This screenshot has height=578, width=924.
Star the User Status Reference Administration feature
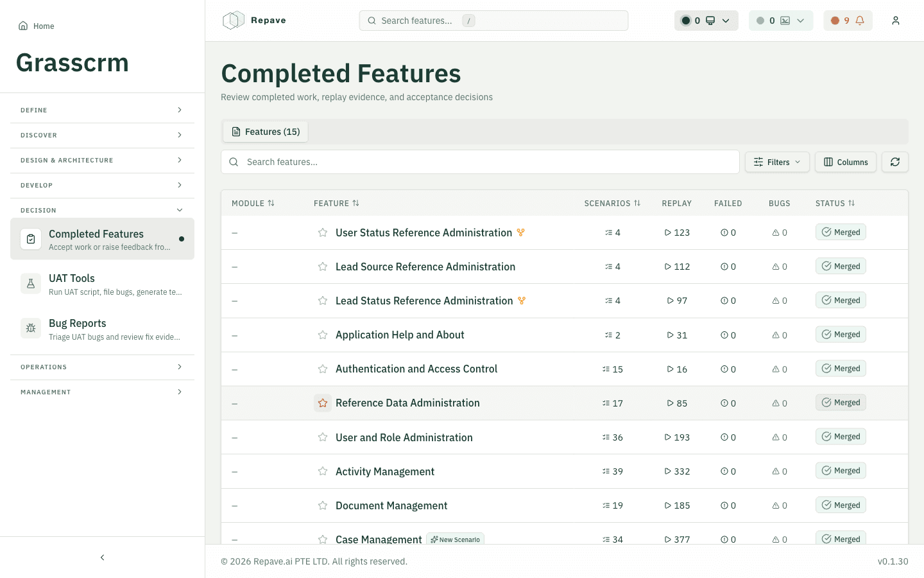tap(323, 232)
